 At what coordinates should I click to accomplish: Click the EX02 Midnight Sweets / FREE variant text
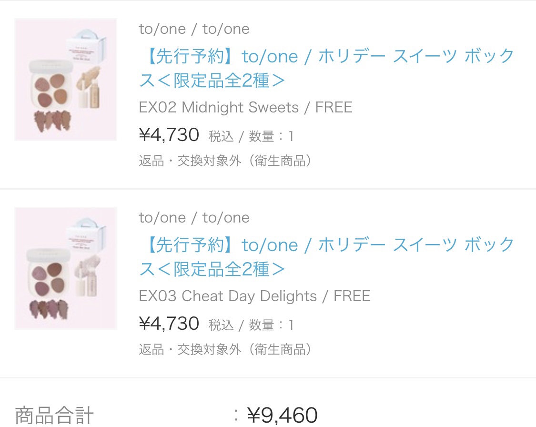click(x=245, y=107)
